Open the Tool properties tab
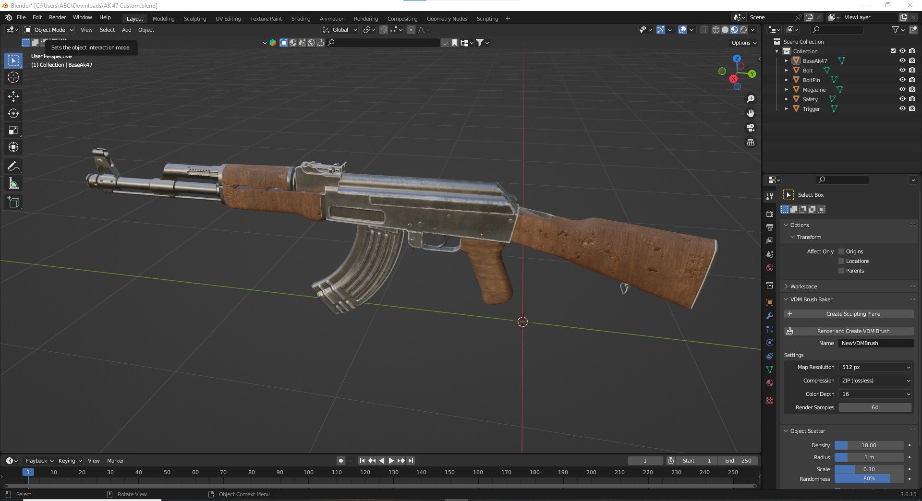 [x=770, y=197]
